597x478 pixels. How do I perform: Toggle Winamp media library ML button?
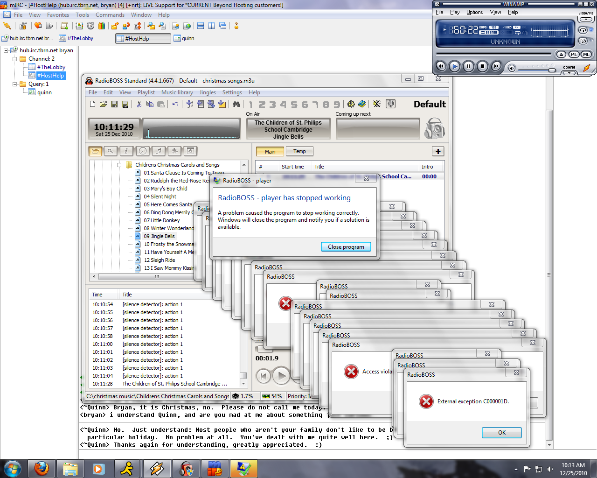[x=586, y=55]
